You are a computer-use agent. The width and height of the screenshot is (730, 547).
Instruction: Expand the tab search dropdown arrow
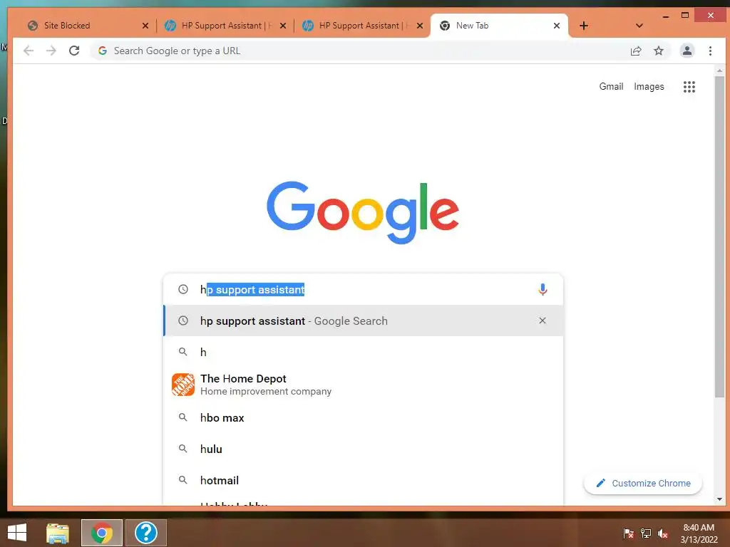[639, 26]
